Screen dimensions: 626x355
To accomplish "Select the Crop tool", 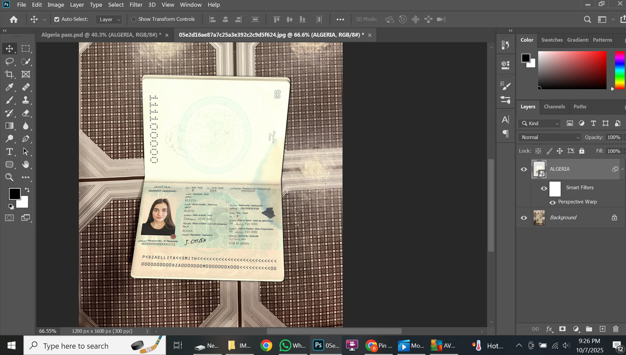I will click(9, 74).
